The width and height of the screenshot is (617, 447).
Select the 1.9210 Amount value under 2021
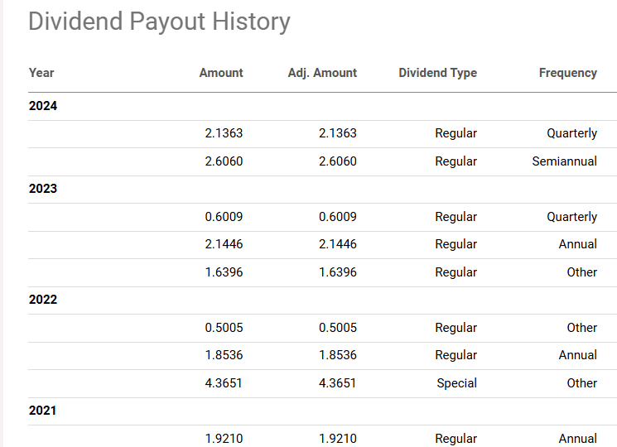coord(224,439)
